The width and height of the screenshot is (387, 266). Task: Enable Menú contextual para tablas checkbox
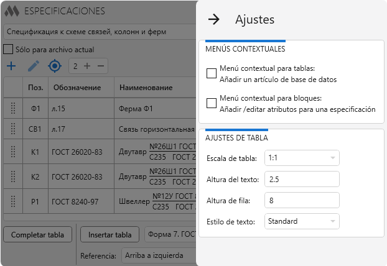click(x=211, y=74)
